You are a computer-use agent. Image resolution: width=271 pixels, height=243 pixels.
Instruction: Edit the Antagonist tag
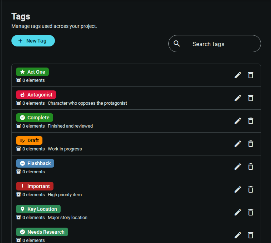237,98
